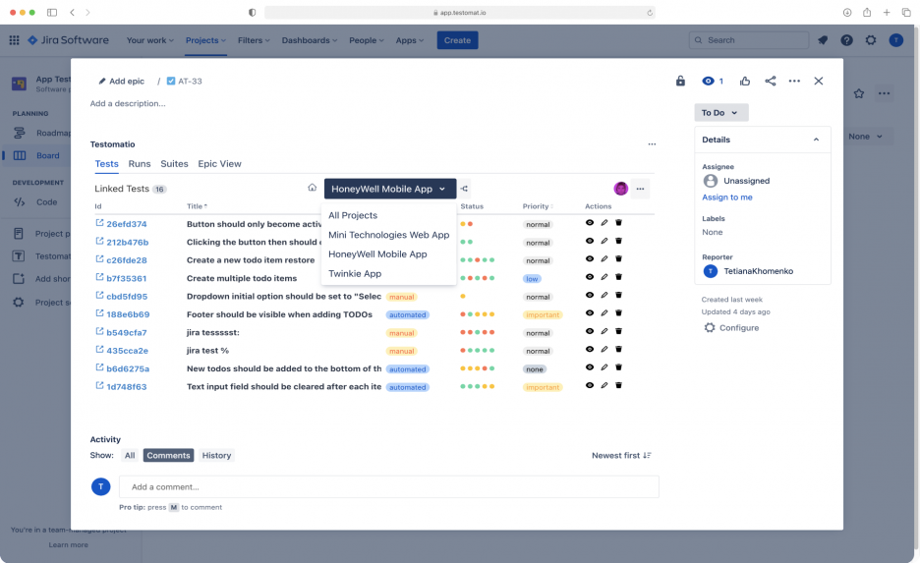This screenshot has width=920, height=563.
Task: Edit test 188e6b69 with pencil icon
Action: (604, 313)
